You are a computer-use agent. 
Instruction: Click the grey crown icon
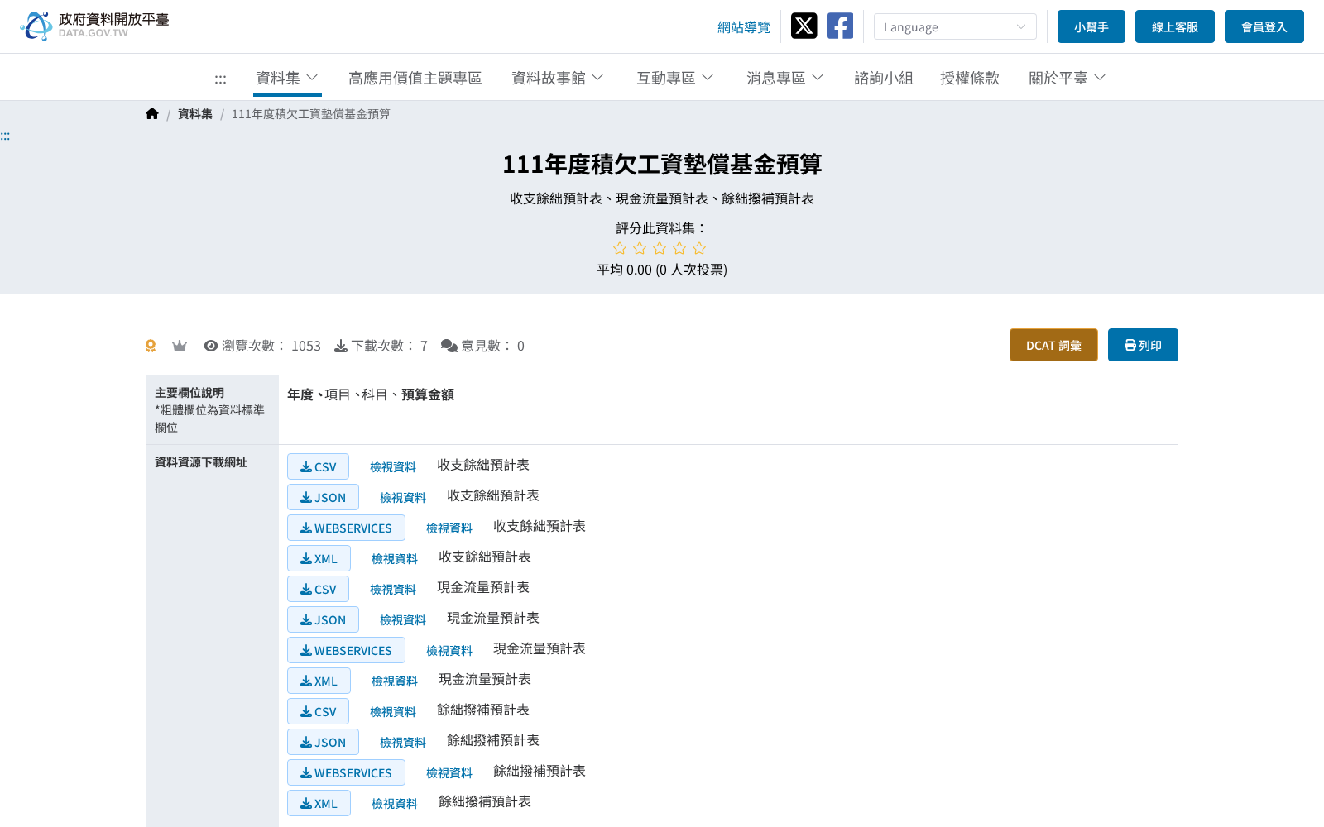(x=180, y=346)
